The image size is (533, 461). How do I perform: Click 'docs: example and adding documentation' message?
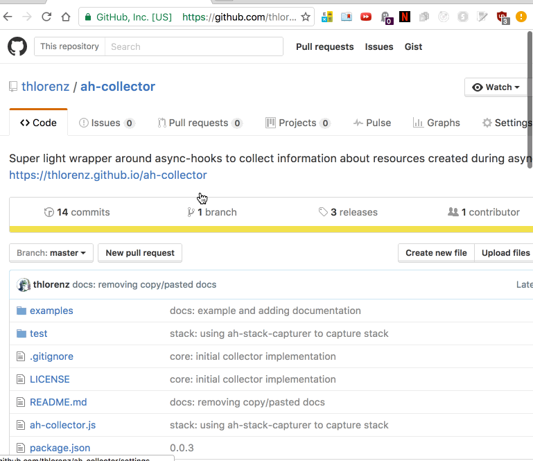click(265, 311)
